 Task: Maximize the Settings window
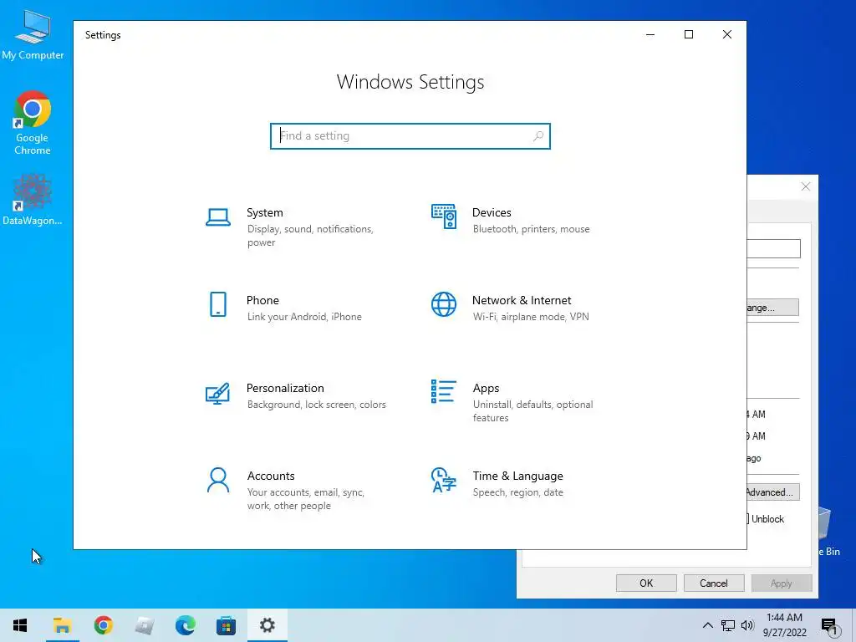[x=689, y=34]
